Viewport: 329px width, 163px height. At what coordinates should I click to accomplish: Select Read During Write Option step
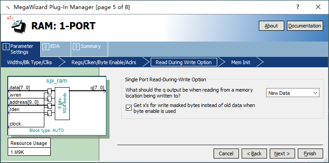click(184, 62)
